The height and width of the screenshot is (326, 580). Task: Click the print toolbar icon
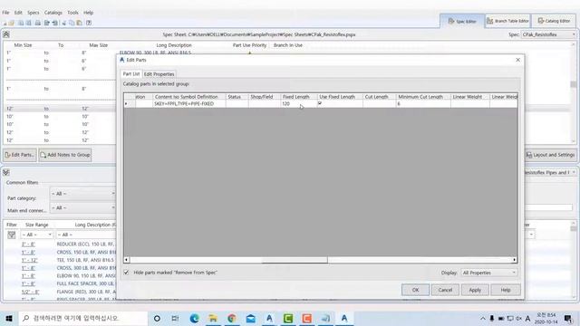coord(38,23)
